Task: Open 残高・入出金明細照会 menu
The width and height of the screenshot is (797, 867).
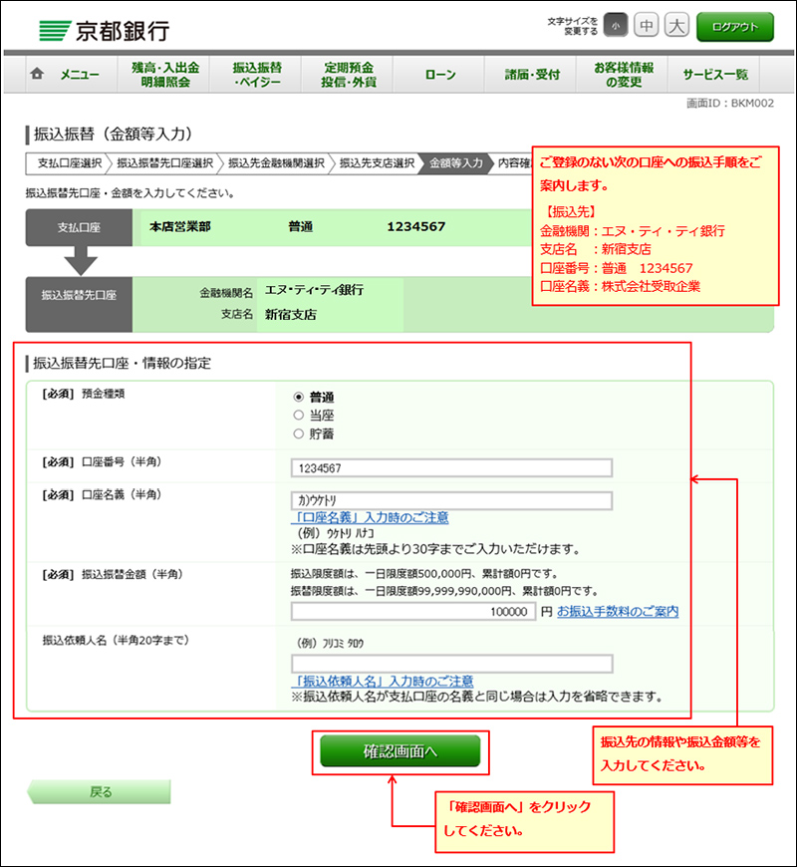Action: [x=165, y=75]
